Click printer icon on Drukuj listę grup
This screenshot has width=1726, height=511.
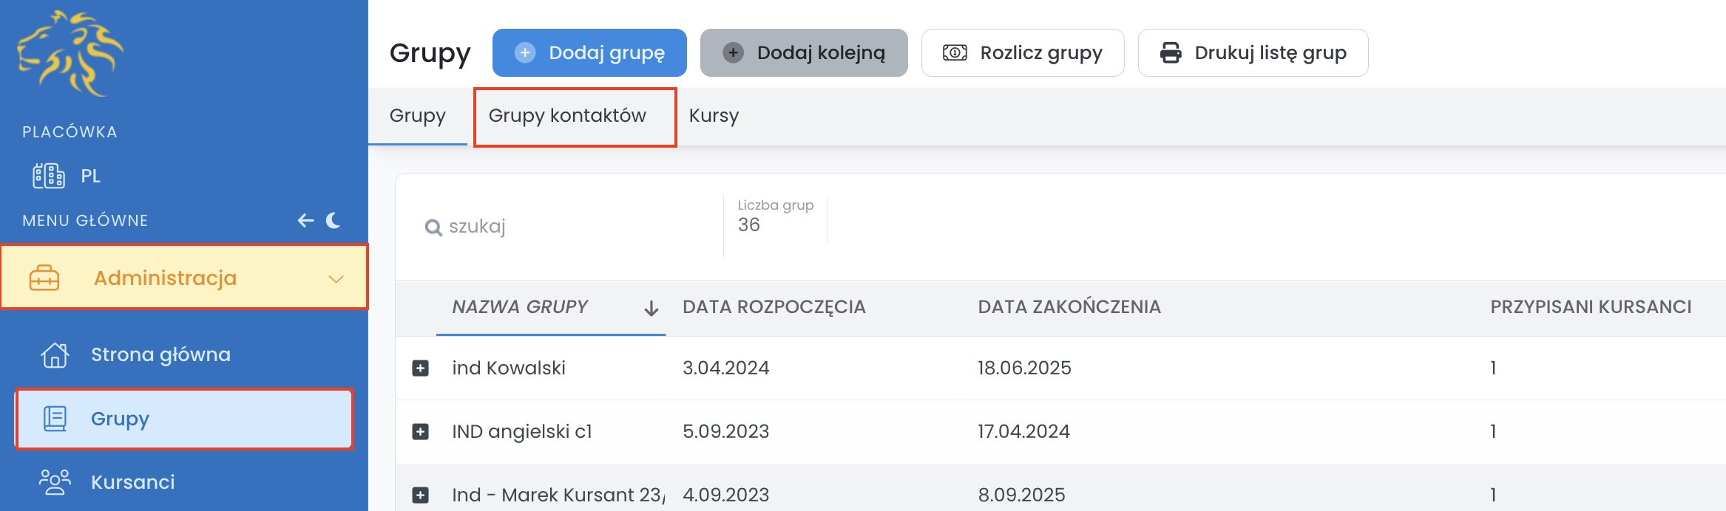tap(1171, 53)
